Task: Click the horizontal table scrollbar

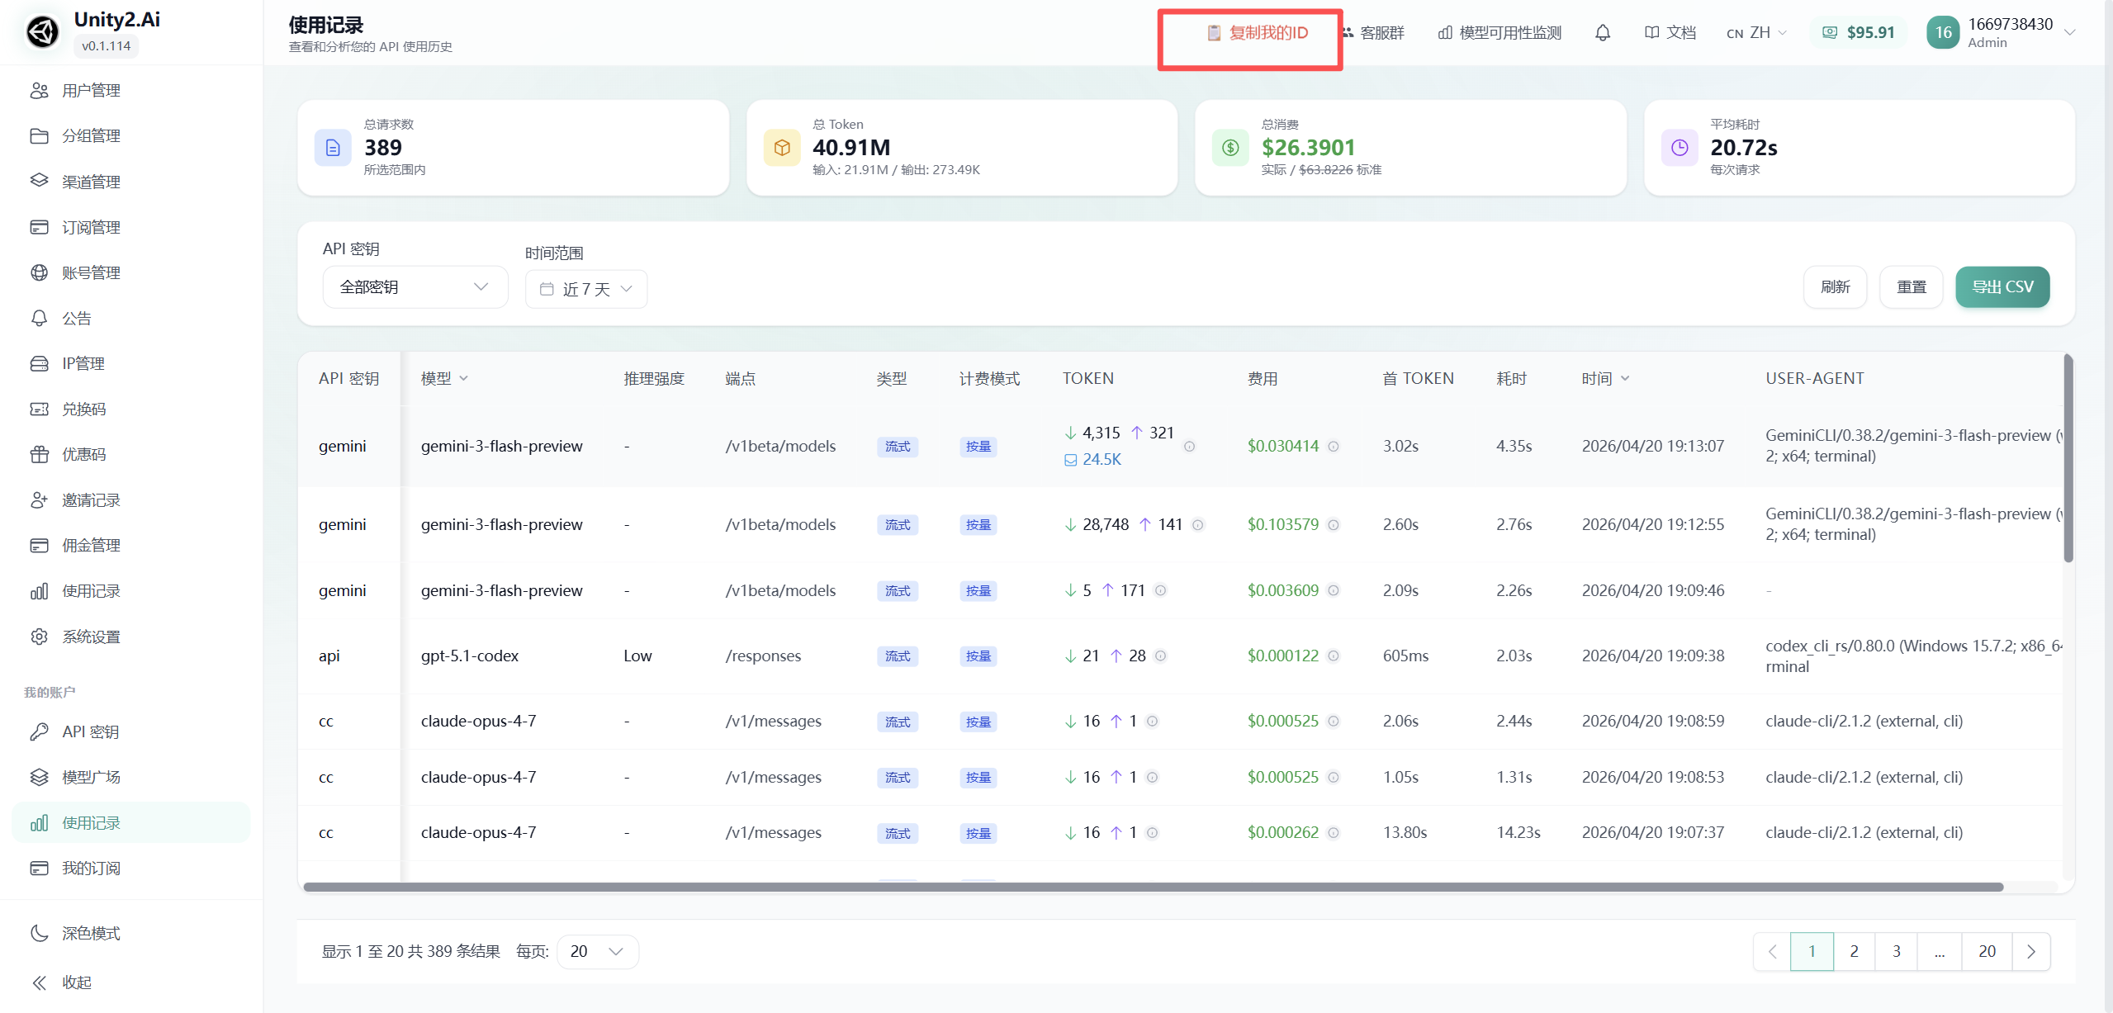Action: pyautogui.click(x=1153, y=888)
